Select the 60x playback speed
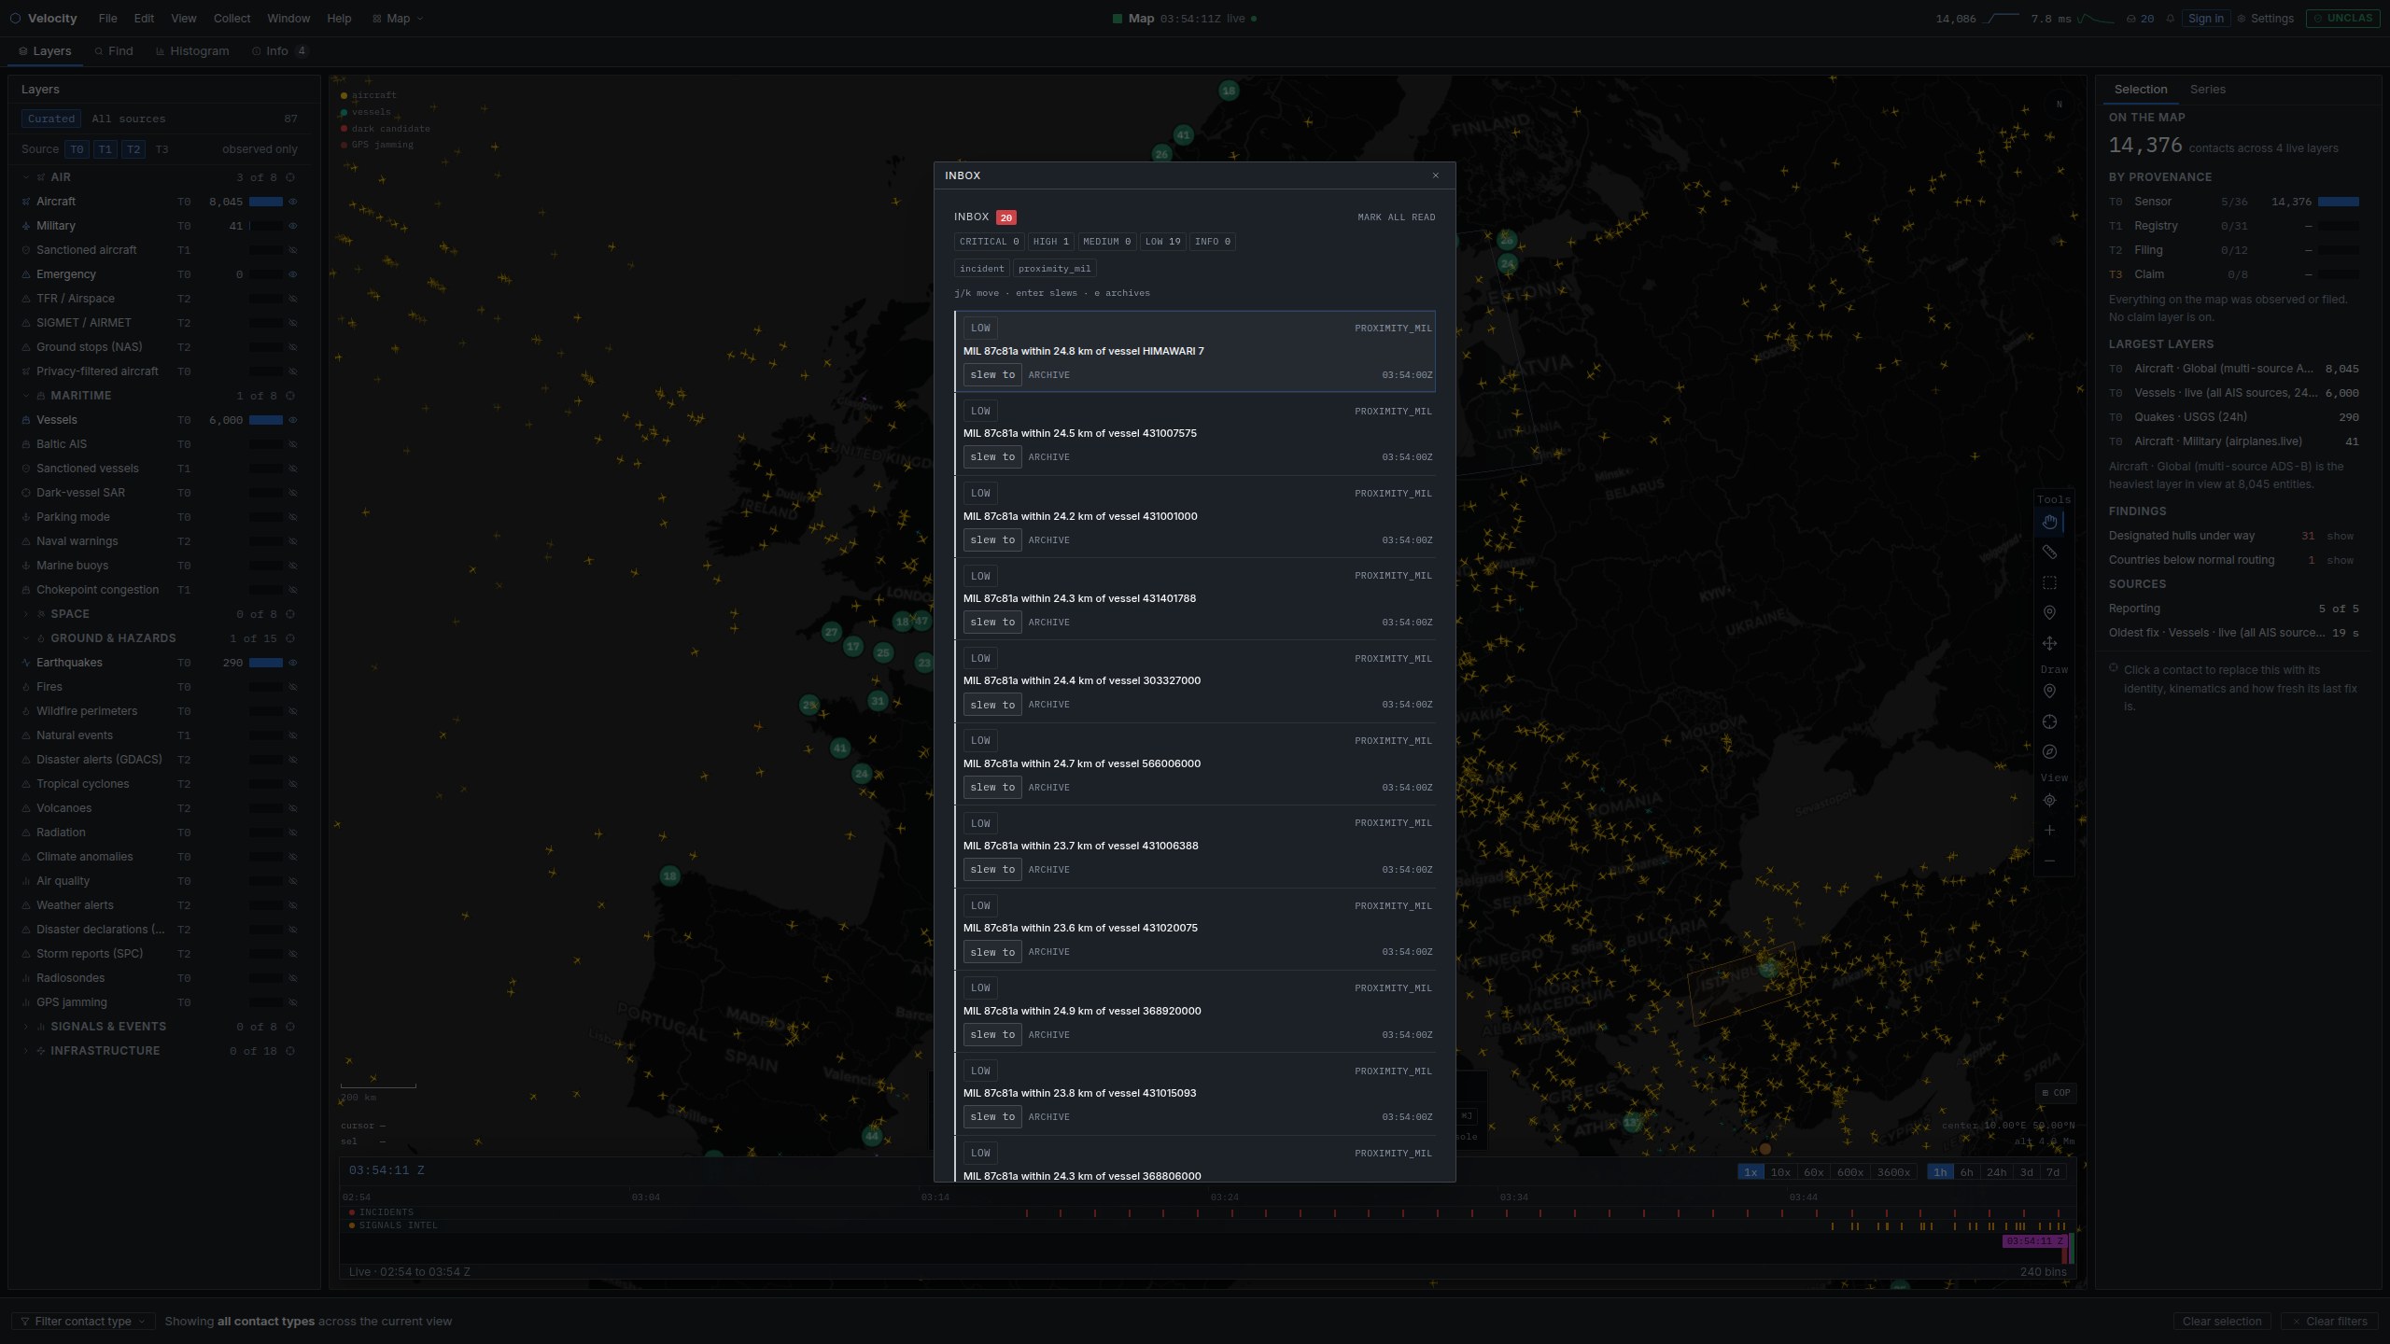 [x=1813, y=1172]
